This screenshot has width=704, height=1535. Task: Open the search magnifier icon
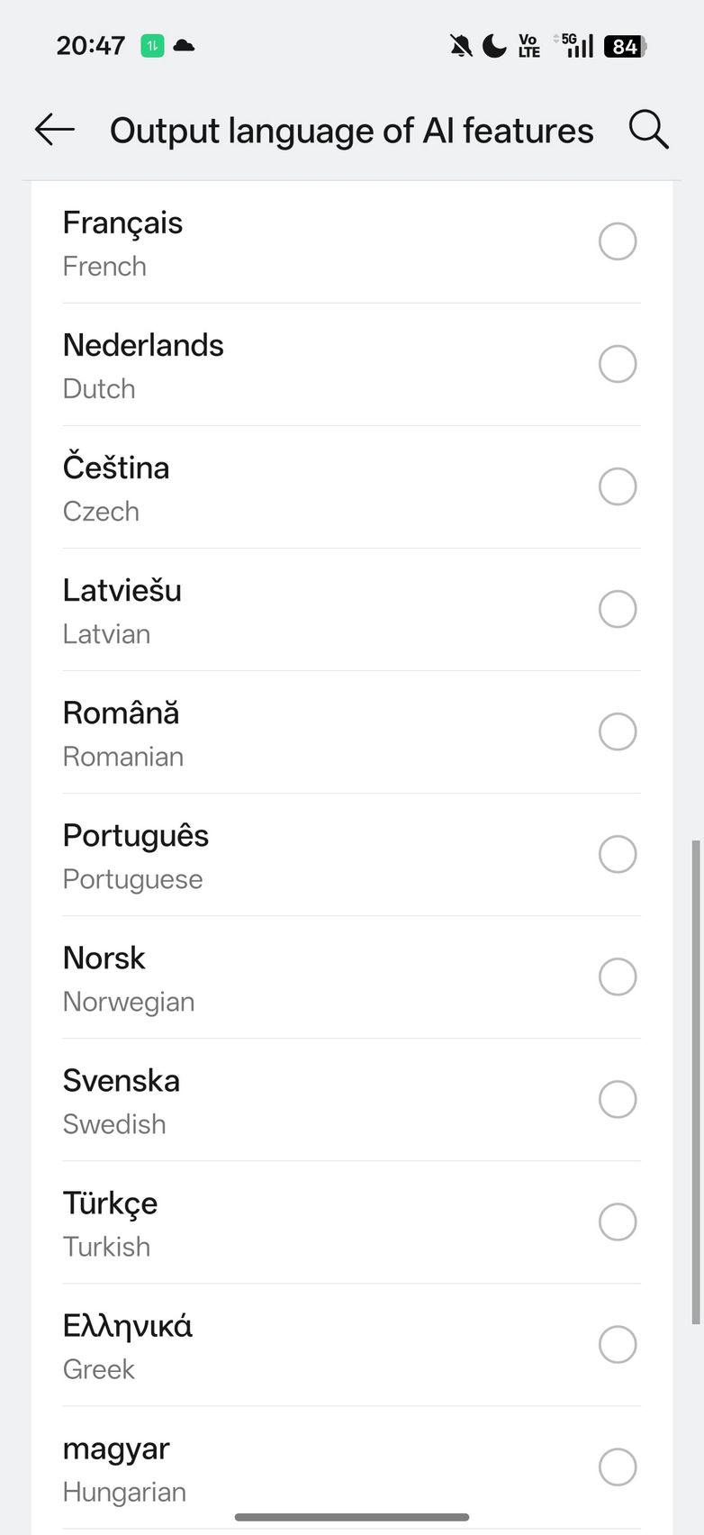(x=648, y=130)
